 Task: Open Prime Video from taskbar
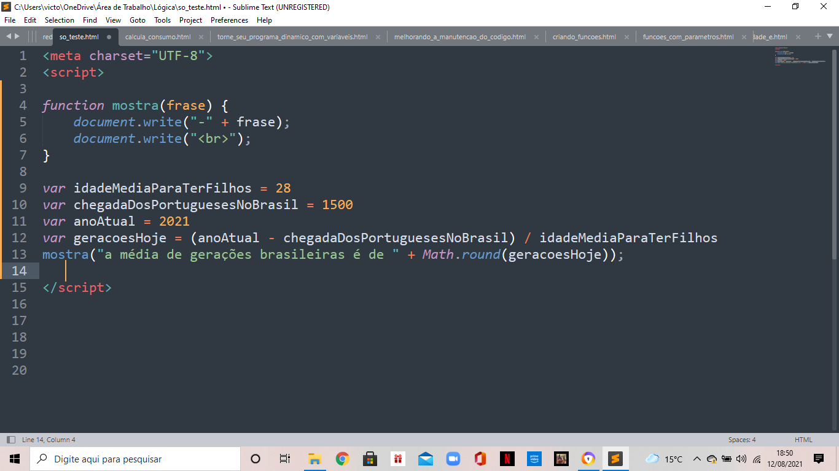coord(534,459)
